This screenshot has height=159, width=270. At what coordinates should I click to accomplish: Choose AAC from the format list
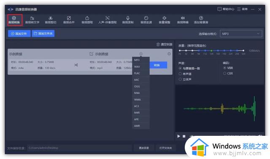coord(140,80)
